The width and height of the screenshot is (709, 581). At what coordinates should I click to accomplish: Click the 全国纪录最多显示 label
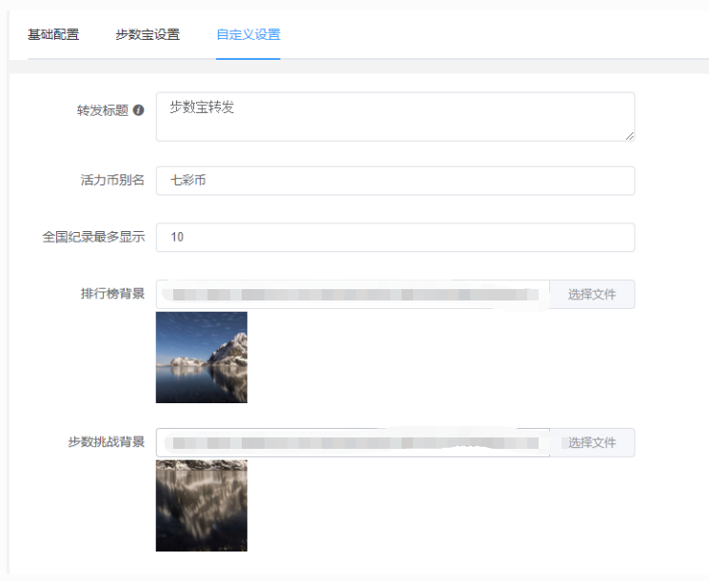[x=93, y=237]
